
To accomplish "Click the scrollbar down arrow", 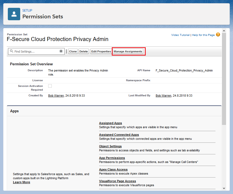I will click(x=224, y=188).
